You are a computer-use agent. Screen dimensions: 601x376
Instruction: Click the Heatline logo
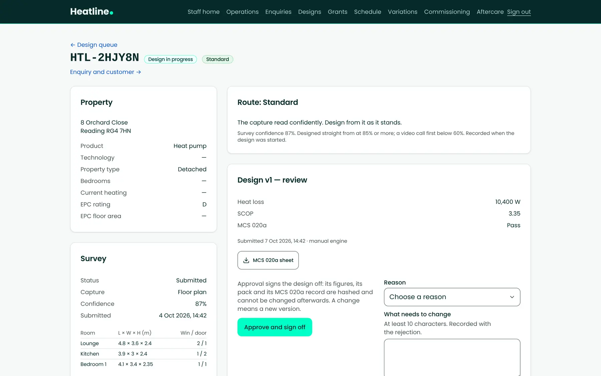tap(91, 12)
